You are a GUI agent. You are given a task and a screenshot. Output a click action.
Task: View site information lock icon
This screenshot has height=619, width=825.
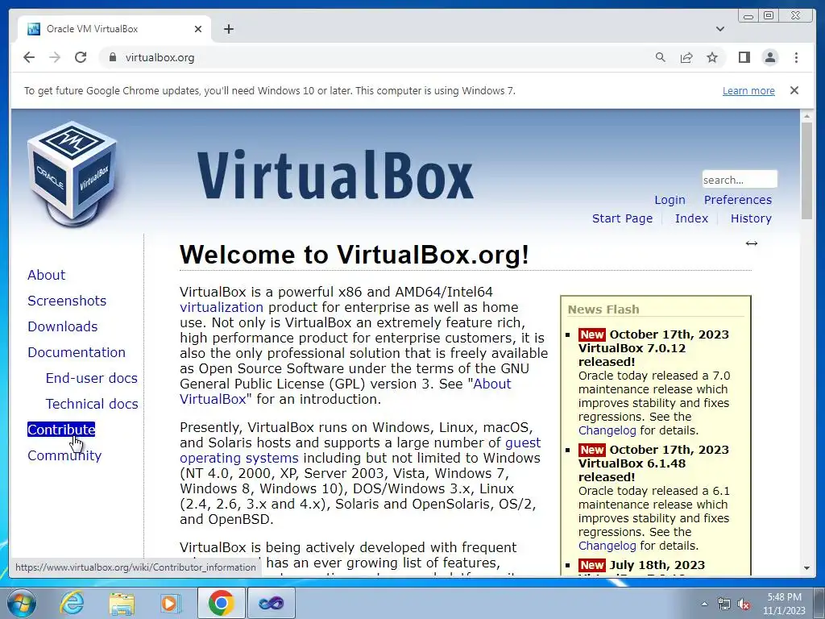(112, 57)
